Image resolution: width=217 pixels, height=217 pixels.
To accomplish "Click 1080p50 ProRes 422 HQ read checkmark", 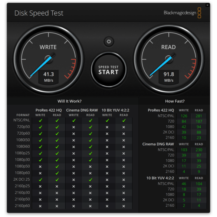I will click(x=57, y=167).
